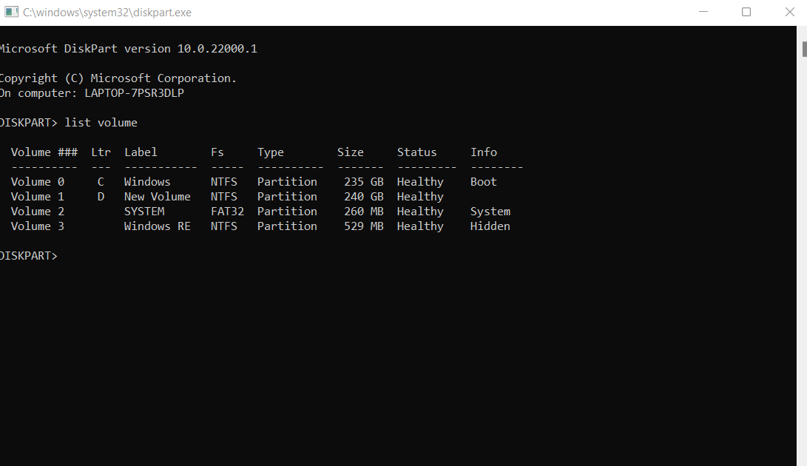Screen dimensions: 807x466
Task: Click drive letter D in the Ltr column
Action: point(101,197)
